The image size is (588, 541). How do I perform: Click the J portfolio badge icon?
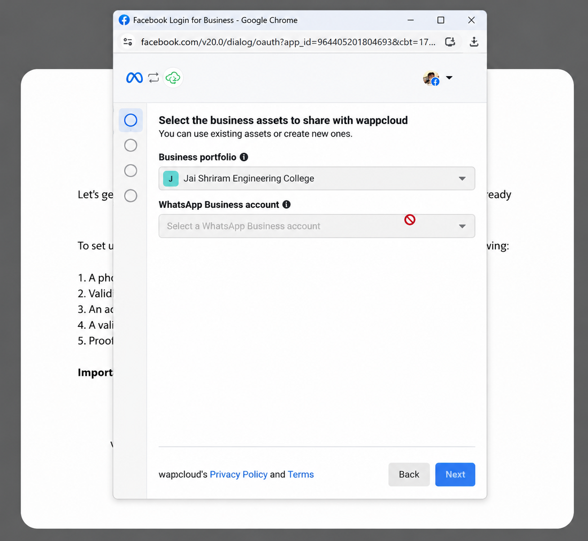171,179
